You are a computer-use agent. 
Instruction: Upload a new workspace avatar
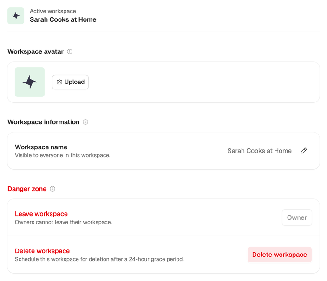pyautogui.click(x=70, y=82)
